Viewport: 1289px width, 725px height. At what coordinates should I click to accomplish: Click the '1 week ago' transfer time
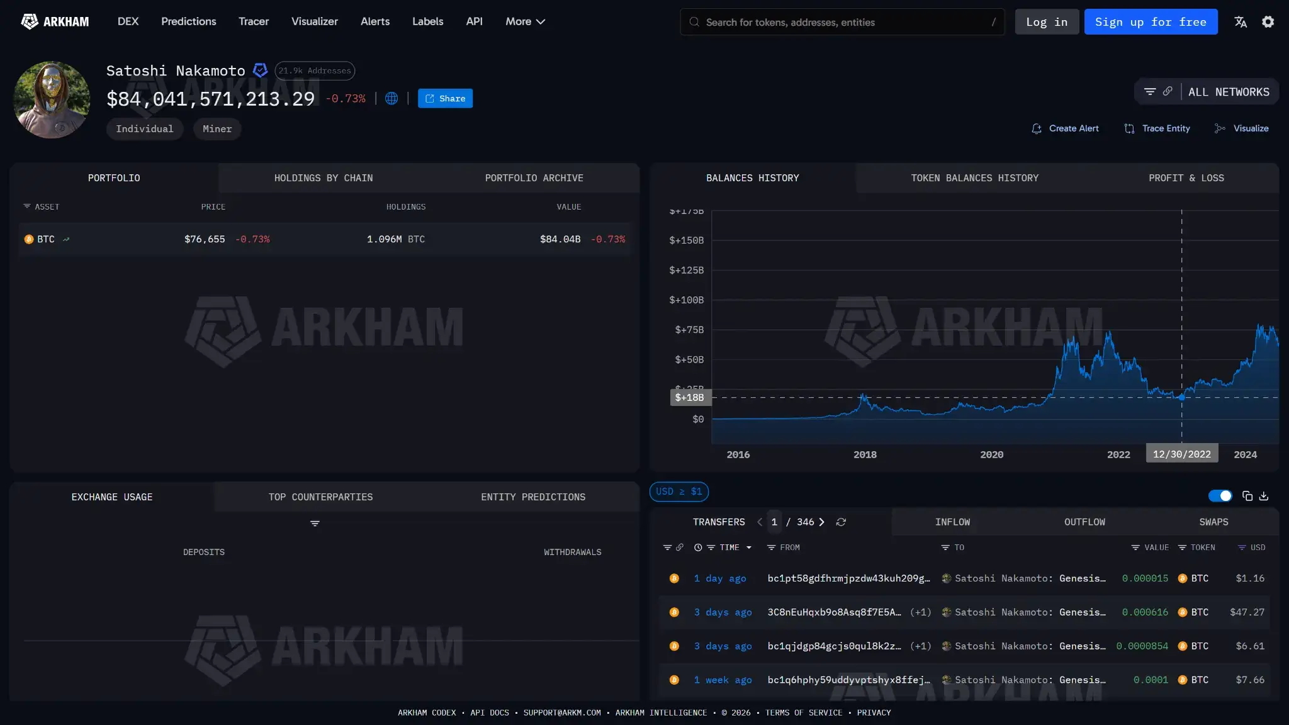tap(723, 680)
